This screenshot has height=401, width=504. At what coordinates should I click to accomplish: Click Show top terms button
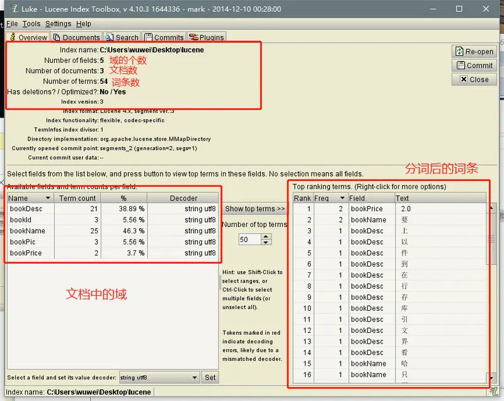click(x=255, y=209)
